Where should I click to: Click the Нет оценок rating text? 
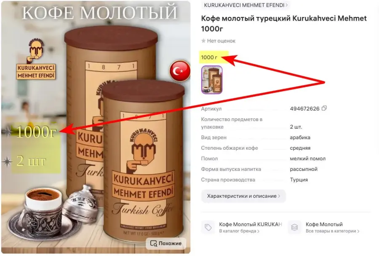[x=221, y=41]
